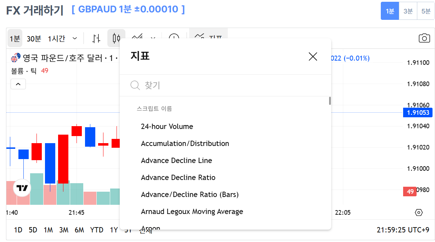
Task: Click the 1Y time range button
Action: (x=113, y=230)
